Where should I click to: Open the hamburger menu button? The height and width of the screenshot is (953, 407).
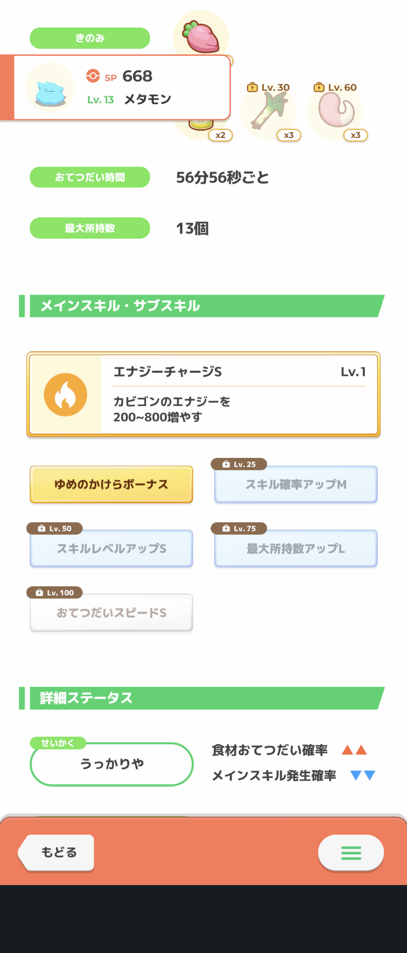click(351, 852)
